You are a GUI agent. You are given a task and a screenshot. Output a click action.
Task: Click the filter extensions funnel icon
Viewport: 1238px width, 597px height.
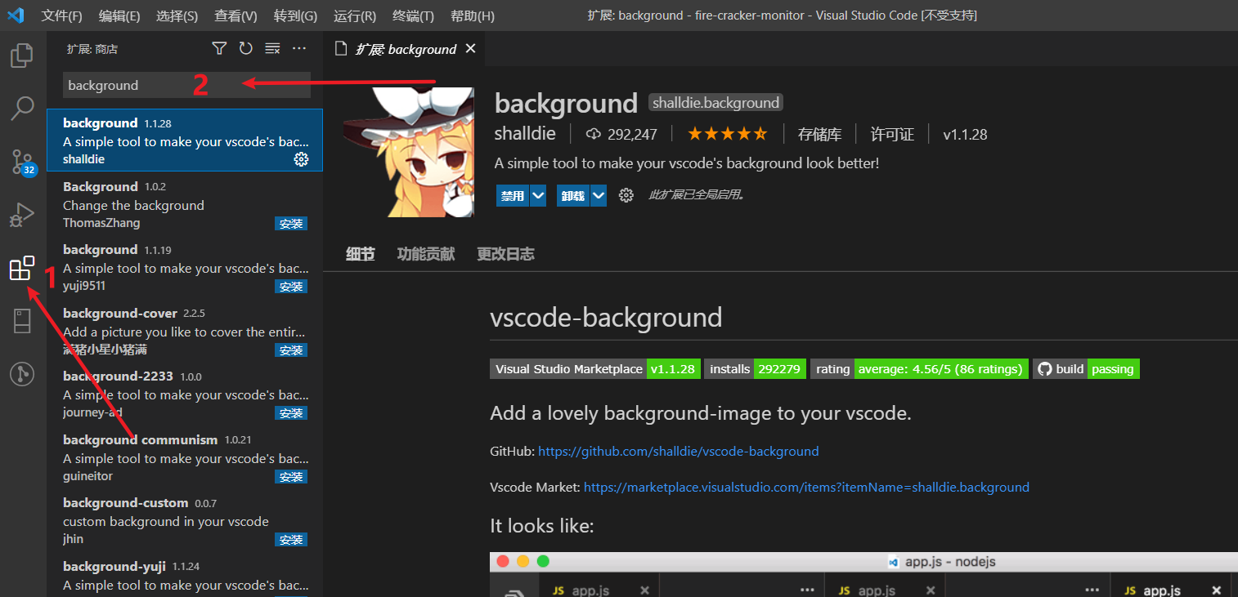tap(218, 49)
